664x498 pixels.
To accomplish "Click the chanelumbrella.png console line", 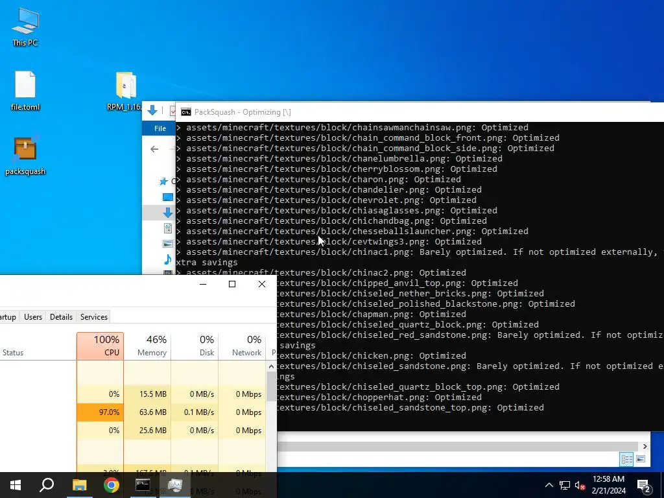I will point(339,159).
